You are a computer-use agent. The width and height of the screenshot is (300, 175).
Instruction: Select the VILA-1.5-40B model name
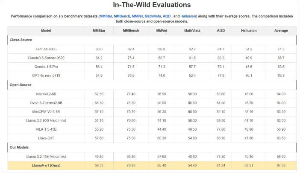(46, 129)
